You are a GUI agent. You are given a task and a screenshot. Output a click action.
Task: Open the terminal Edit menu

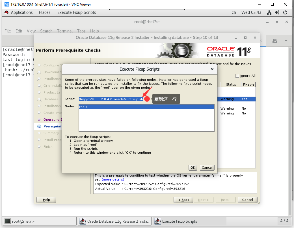click(x=19, y=31)
